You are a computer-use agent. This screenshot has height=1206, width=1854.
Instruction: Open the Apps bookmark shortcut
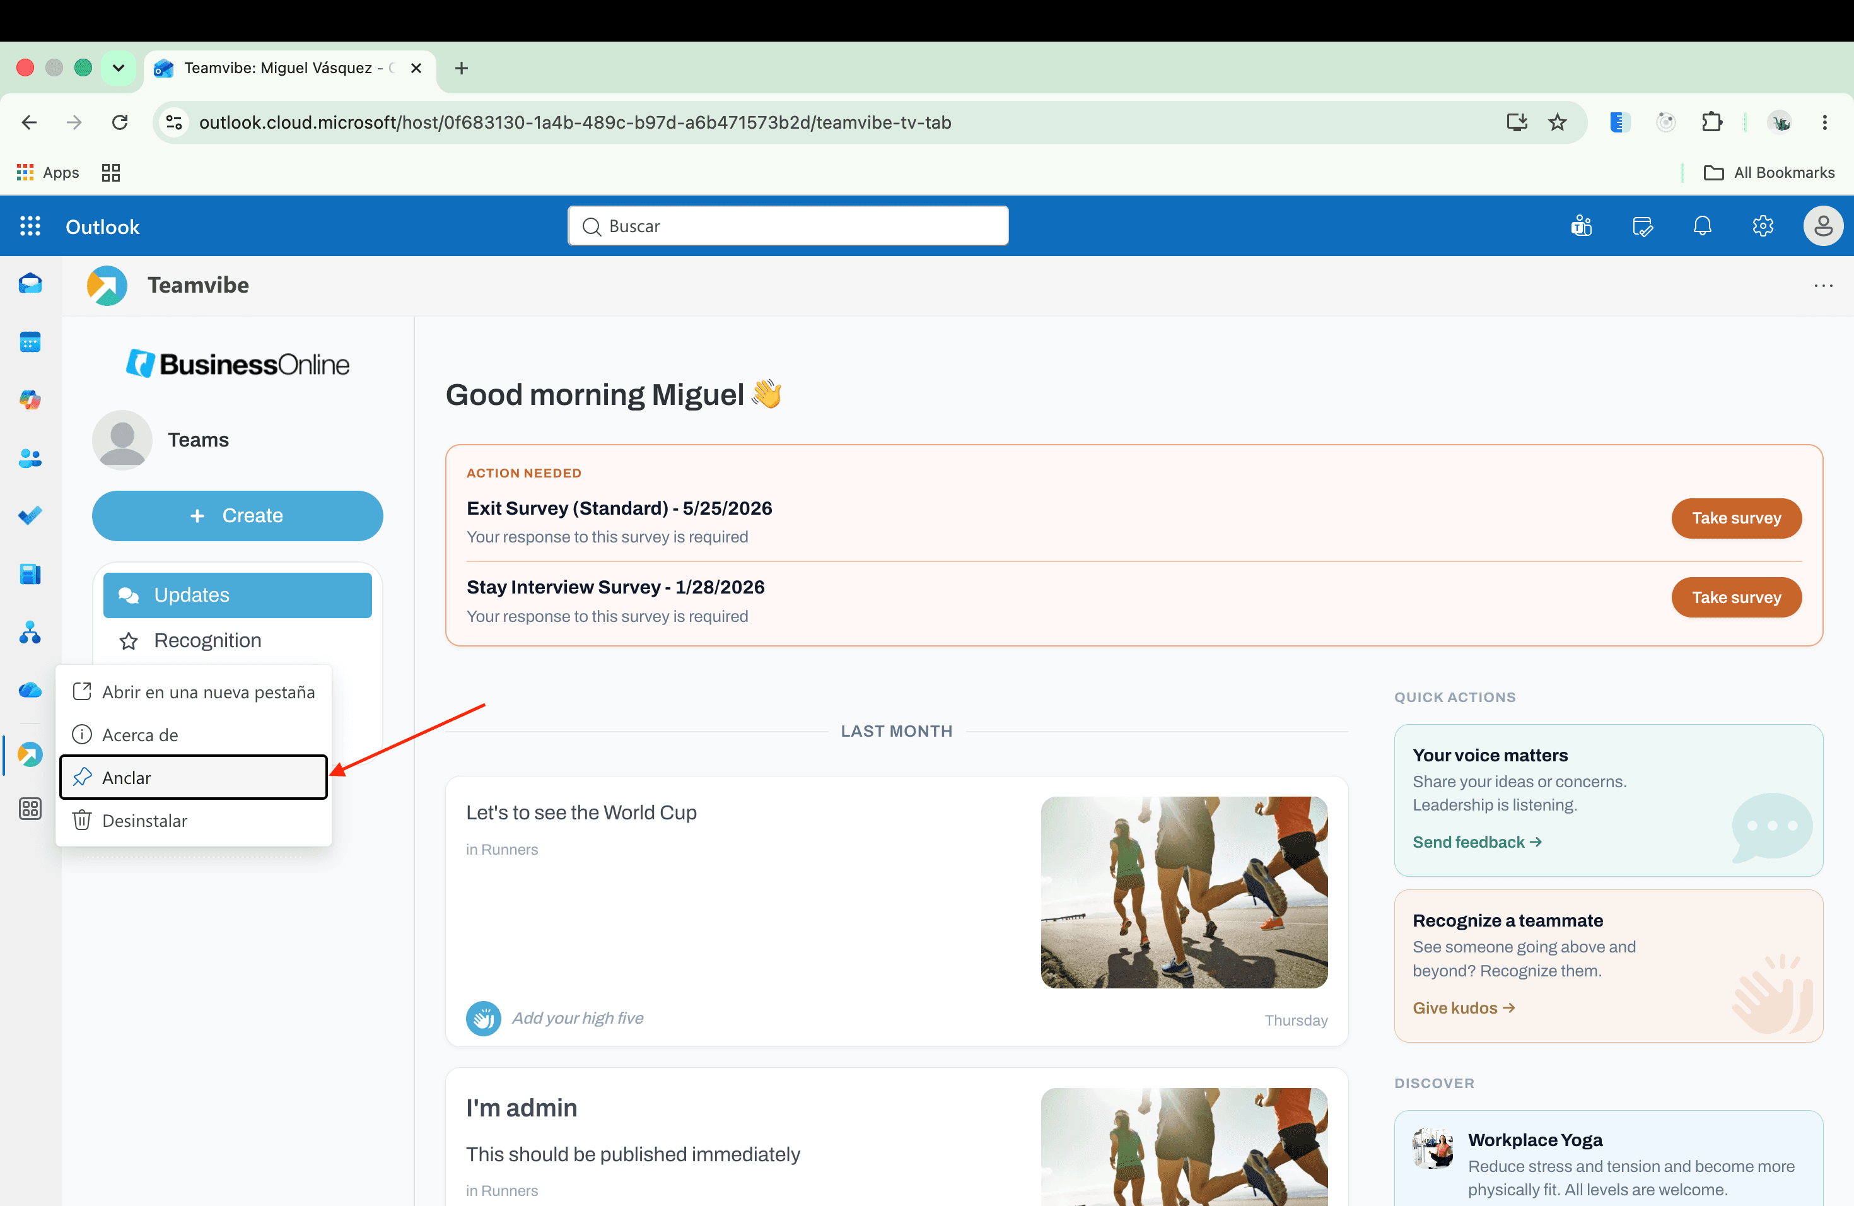[47, 172]
